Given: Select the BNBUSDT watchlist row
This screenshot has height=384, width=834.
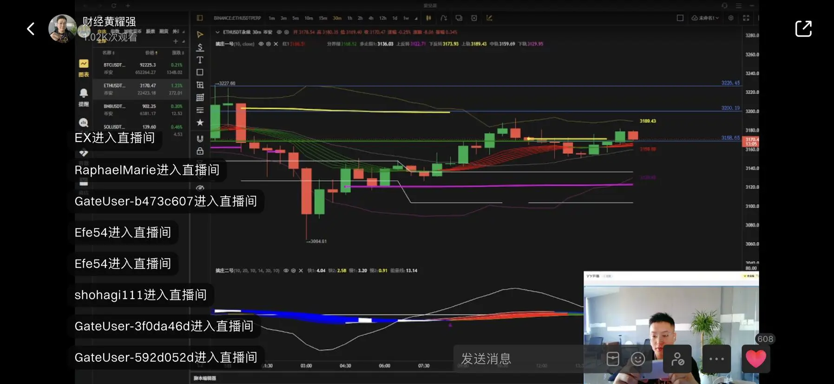Looking at the screenshot, I should [141, 109].
